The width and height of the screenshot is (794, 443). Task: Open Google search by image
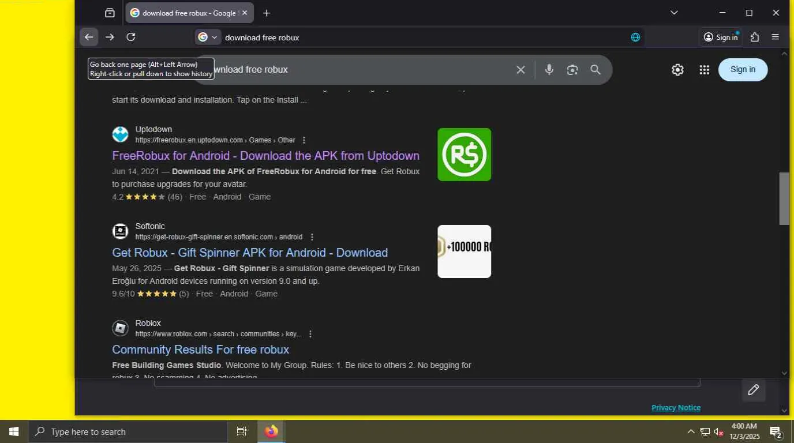572,70
